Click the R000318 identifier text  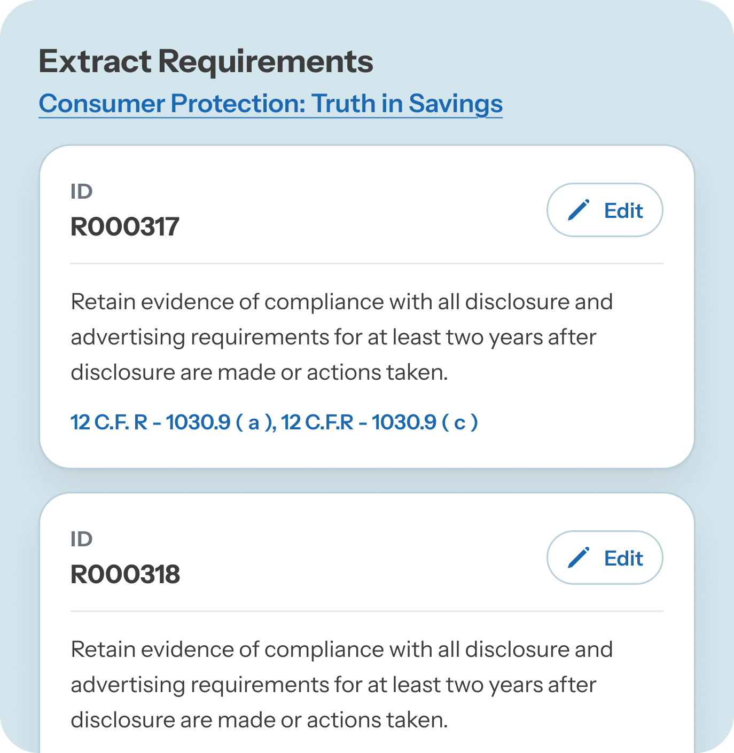[x=126, y=574]
